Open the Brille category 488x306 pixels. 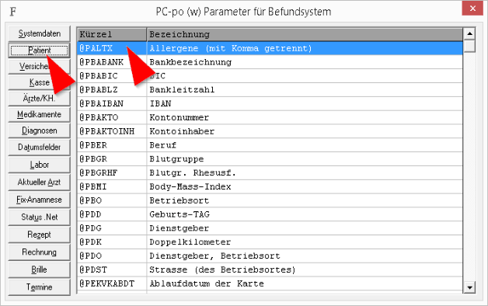[x=39, y=269]
